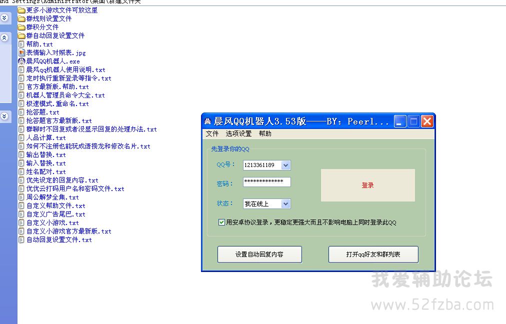Select file name 自定义小游戏官方最新版.txt

68,231
